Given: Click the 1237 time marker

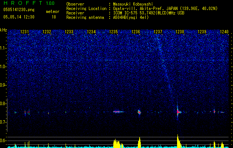Looking at the screenshot, I should click(x=158, y=32).
